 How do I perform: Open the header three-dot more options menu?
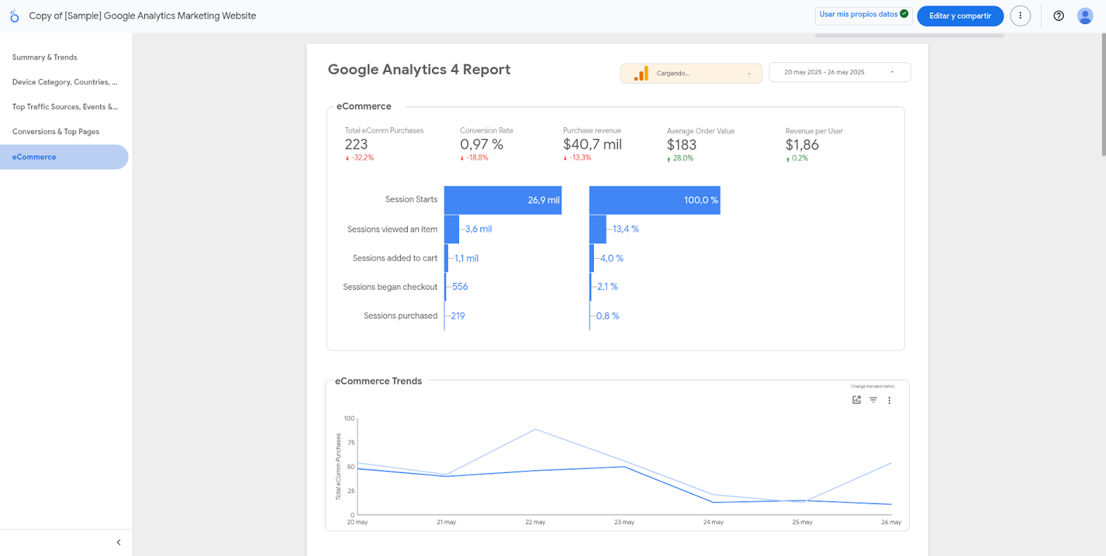1020,16
